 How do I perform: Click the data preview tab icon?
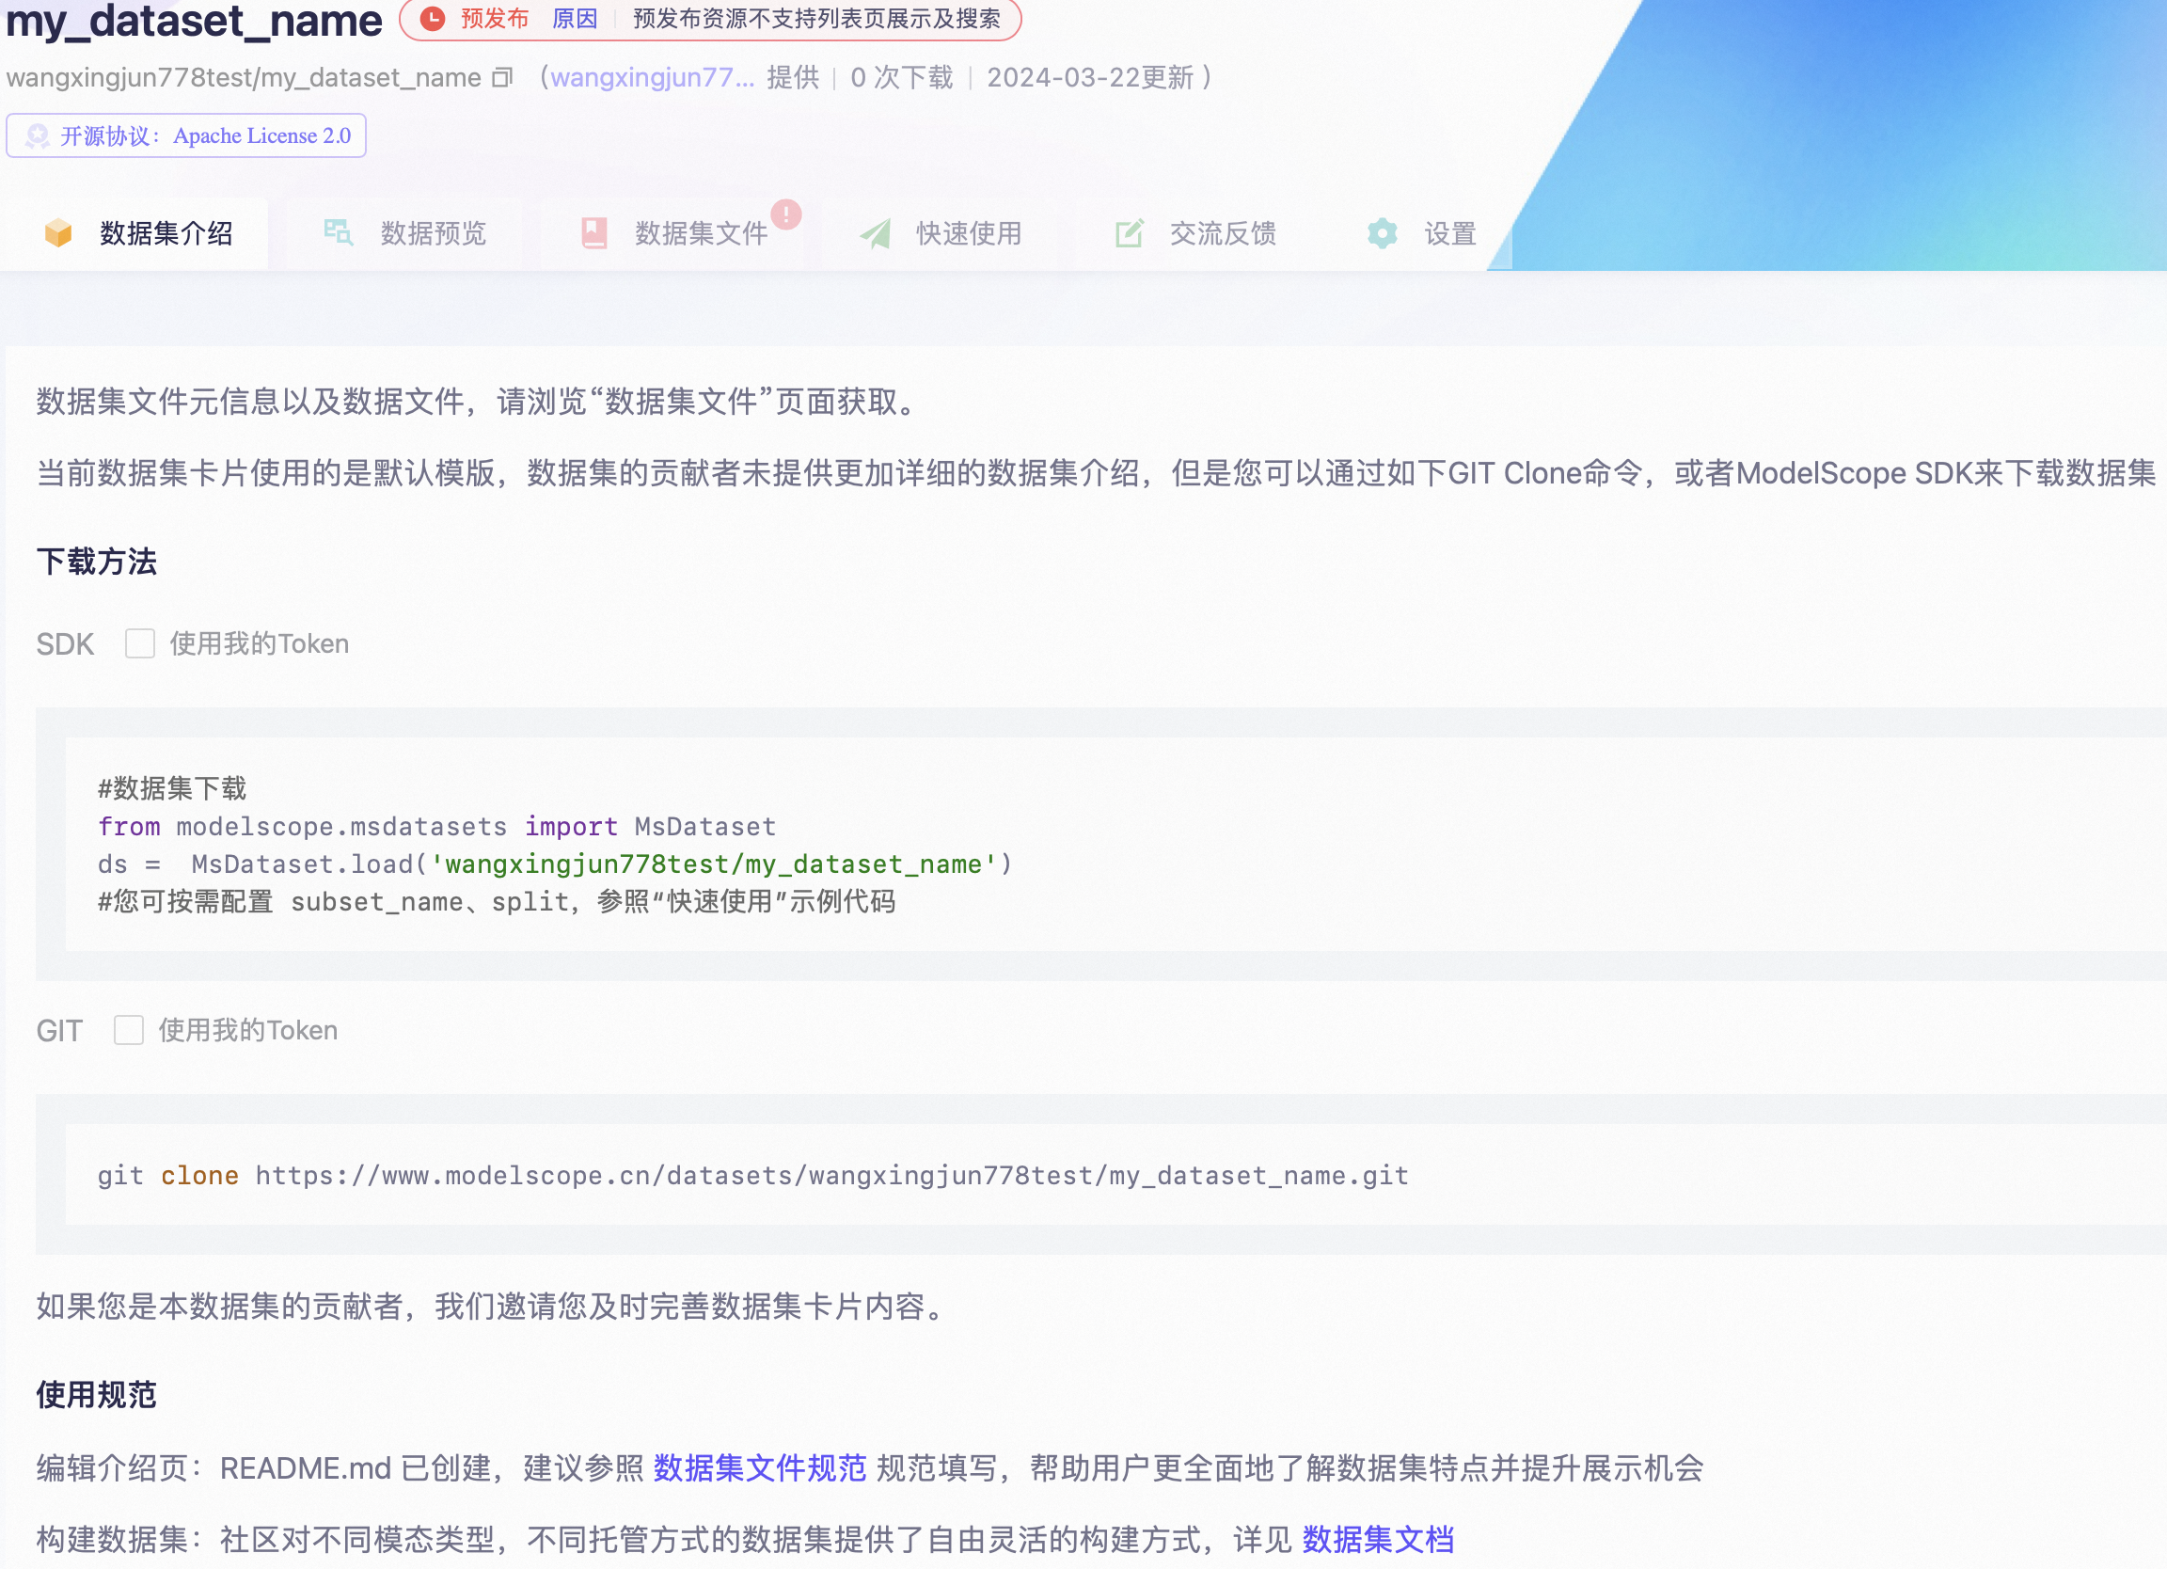(339, 233)
